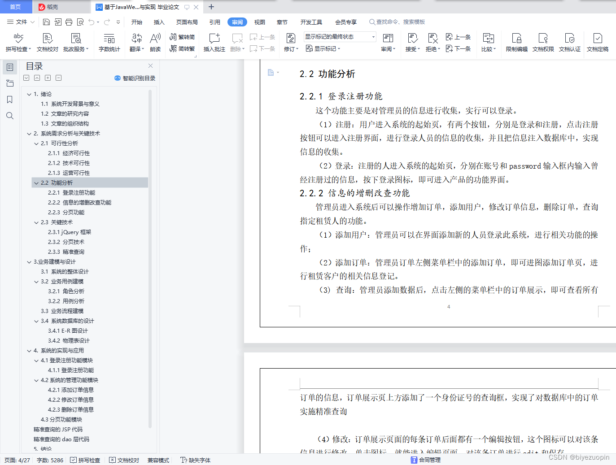The width and height of the screenshot is (616, 465).
Task: Collapse the 4.2 系统的管理功能模块 node
Action: point(36,380)
